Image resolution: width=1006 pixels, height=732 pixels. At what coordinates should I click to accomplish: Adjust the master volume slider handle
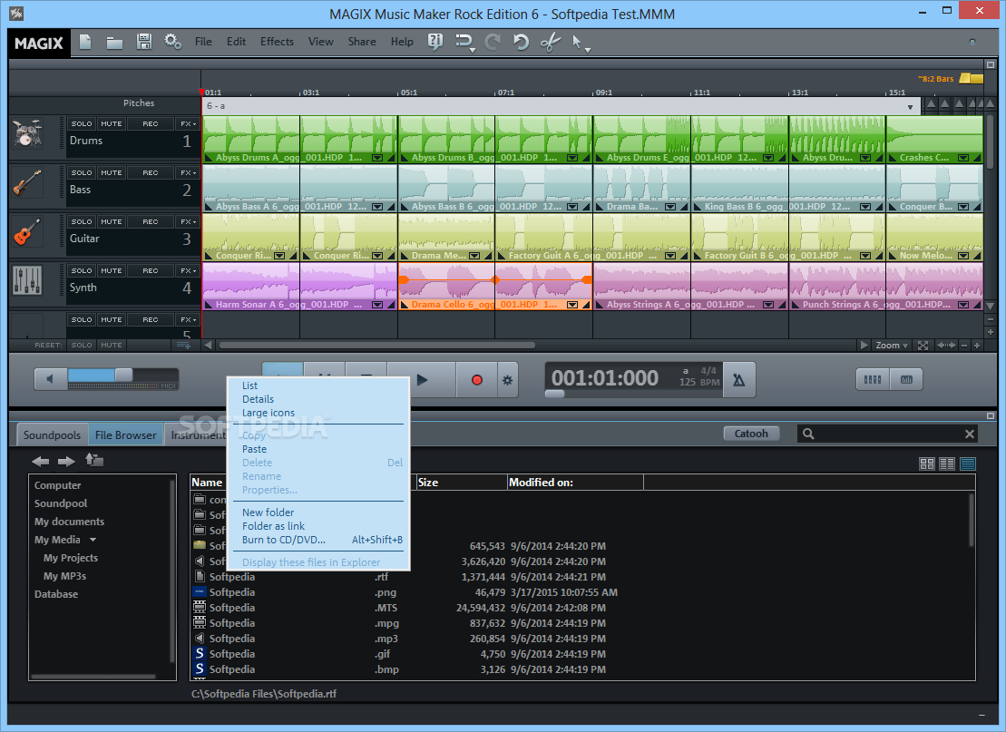click(x=124, y=376)
